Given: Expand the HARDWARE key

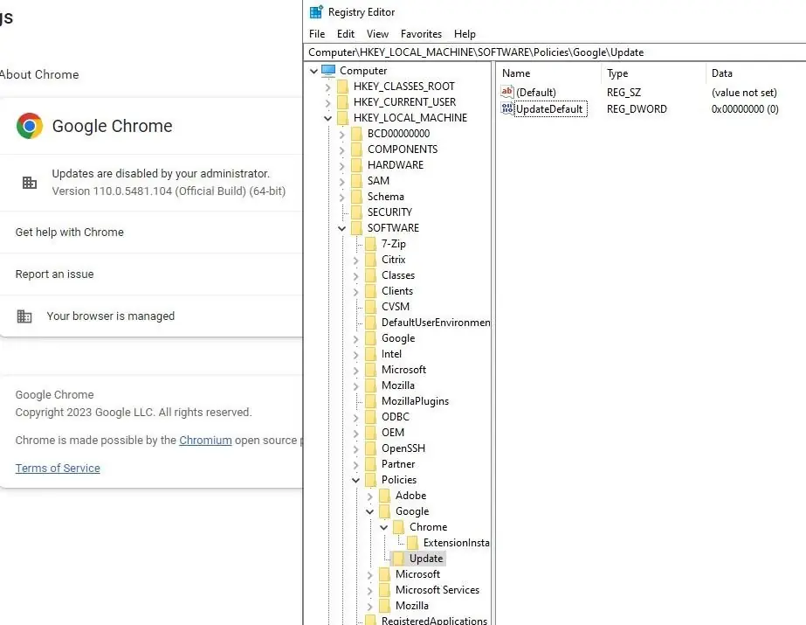Looking at the screenshot, I should click(x=341, y=165).
